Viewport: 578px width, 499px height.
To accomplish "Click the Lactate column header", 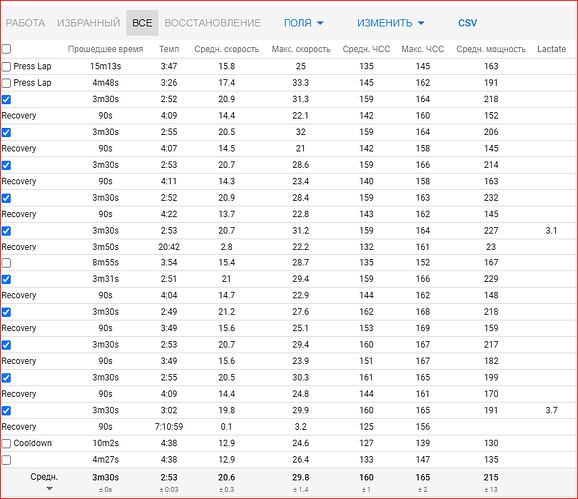I will point(551,49).
